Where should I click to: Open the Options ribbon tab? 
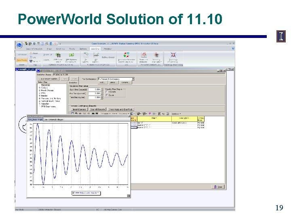(x=83, y=49)
